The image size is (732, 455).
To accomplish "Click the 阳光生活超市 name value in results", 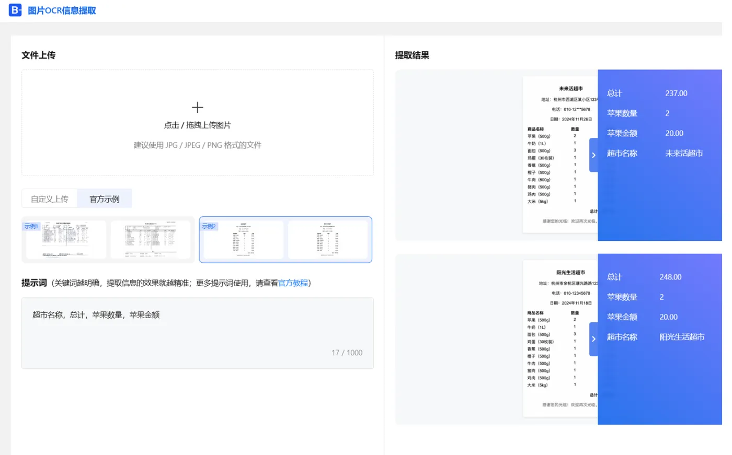I will 682,337.
